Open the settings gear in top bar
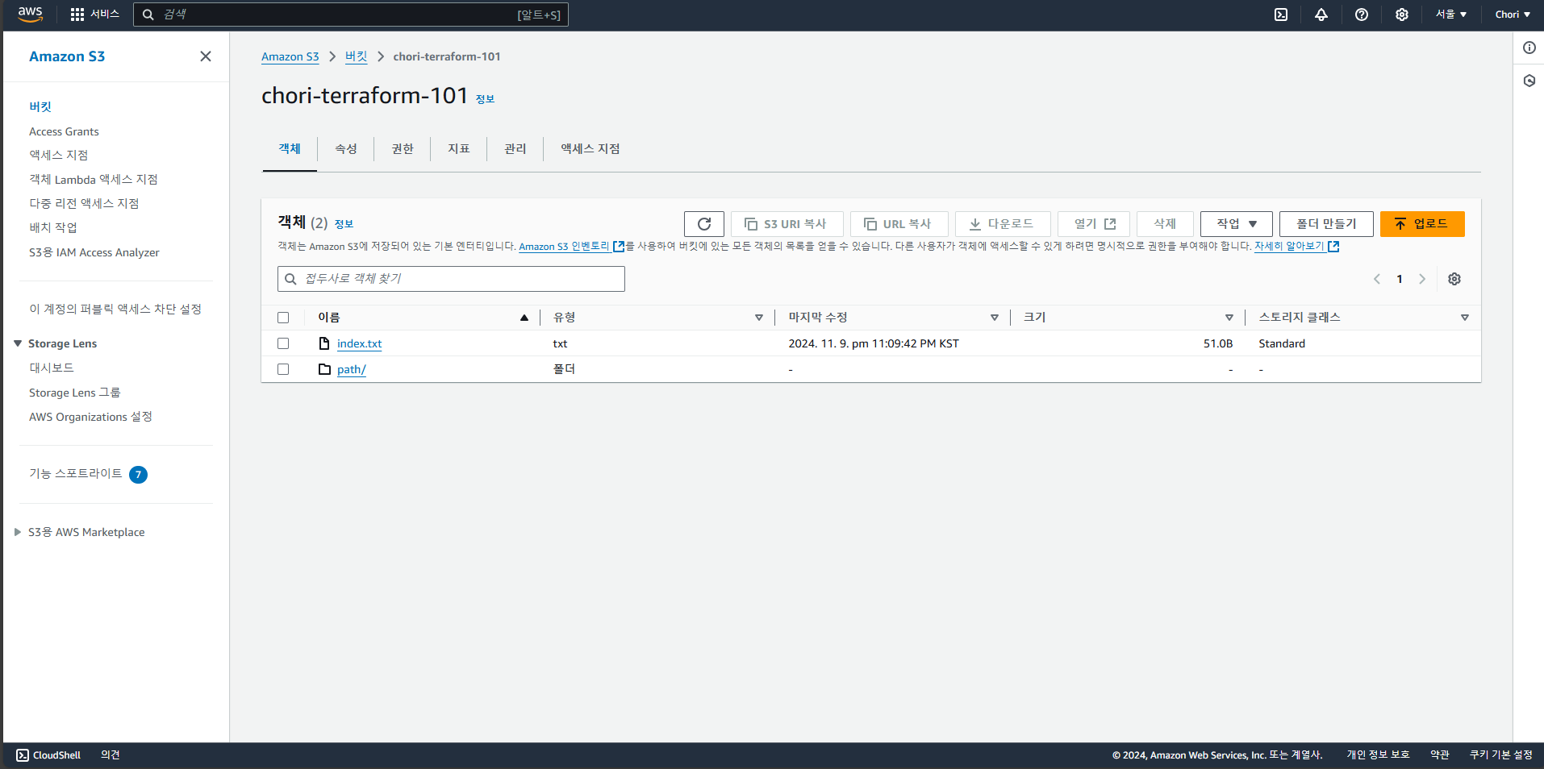1544x769 pixels. (x=1402, y=15)
